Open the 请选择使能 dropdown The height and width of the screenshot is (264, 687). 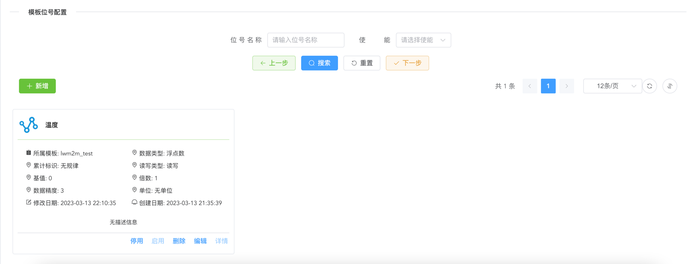coord(423,40)
